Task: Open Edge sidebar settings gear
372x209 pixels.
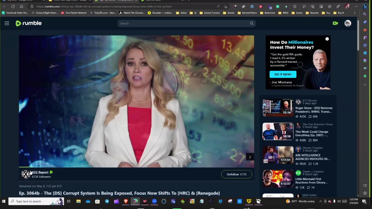Action: pos(365,193)
